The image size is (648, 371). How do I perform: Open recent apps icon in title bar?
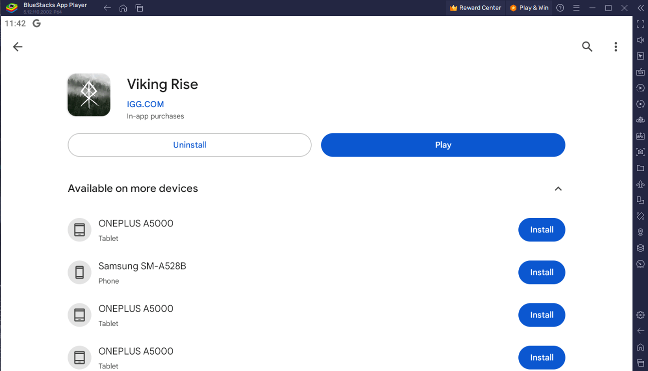pyautogui.click(x=139, y=8)
